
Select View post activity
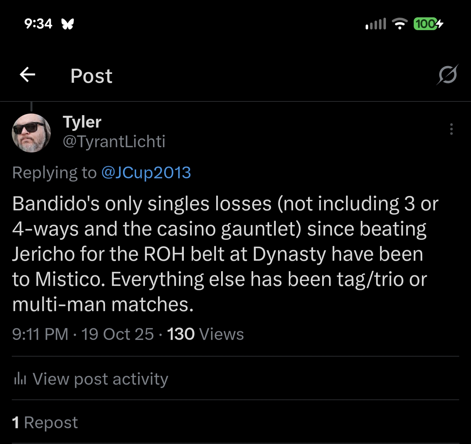tap(100, 379)
